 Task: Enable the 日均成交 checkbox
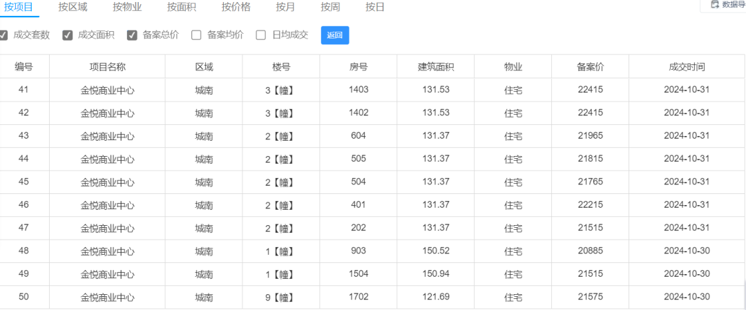(x=260, y=35)
